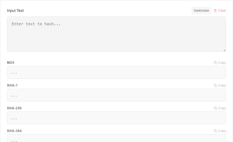233x142 pixels.
Task: Copy the MD5 hash
Action: pos(220,63)
